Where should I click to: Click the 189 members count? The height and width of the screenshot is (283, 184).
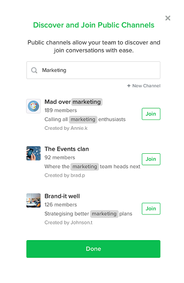(x=61, y=110)
